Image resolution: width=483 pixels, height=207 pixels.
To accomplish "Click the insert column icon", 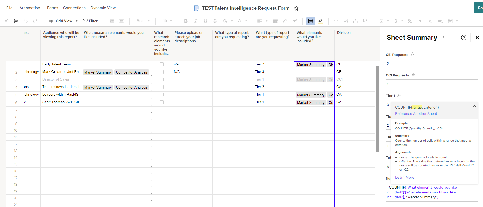I will tap(365, 21).
